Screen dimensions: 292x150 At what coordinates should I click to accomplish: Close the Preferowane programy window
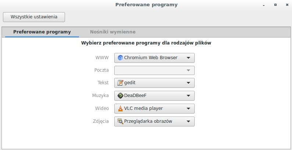(286, 5)
